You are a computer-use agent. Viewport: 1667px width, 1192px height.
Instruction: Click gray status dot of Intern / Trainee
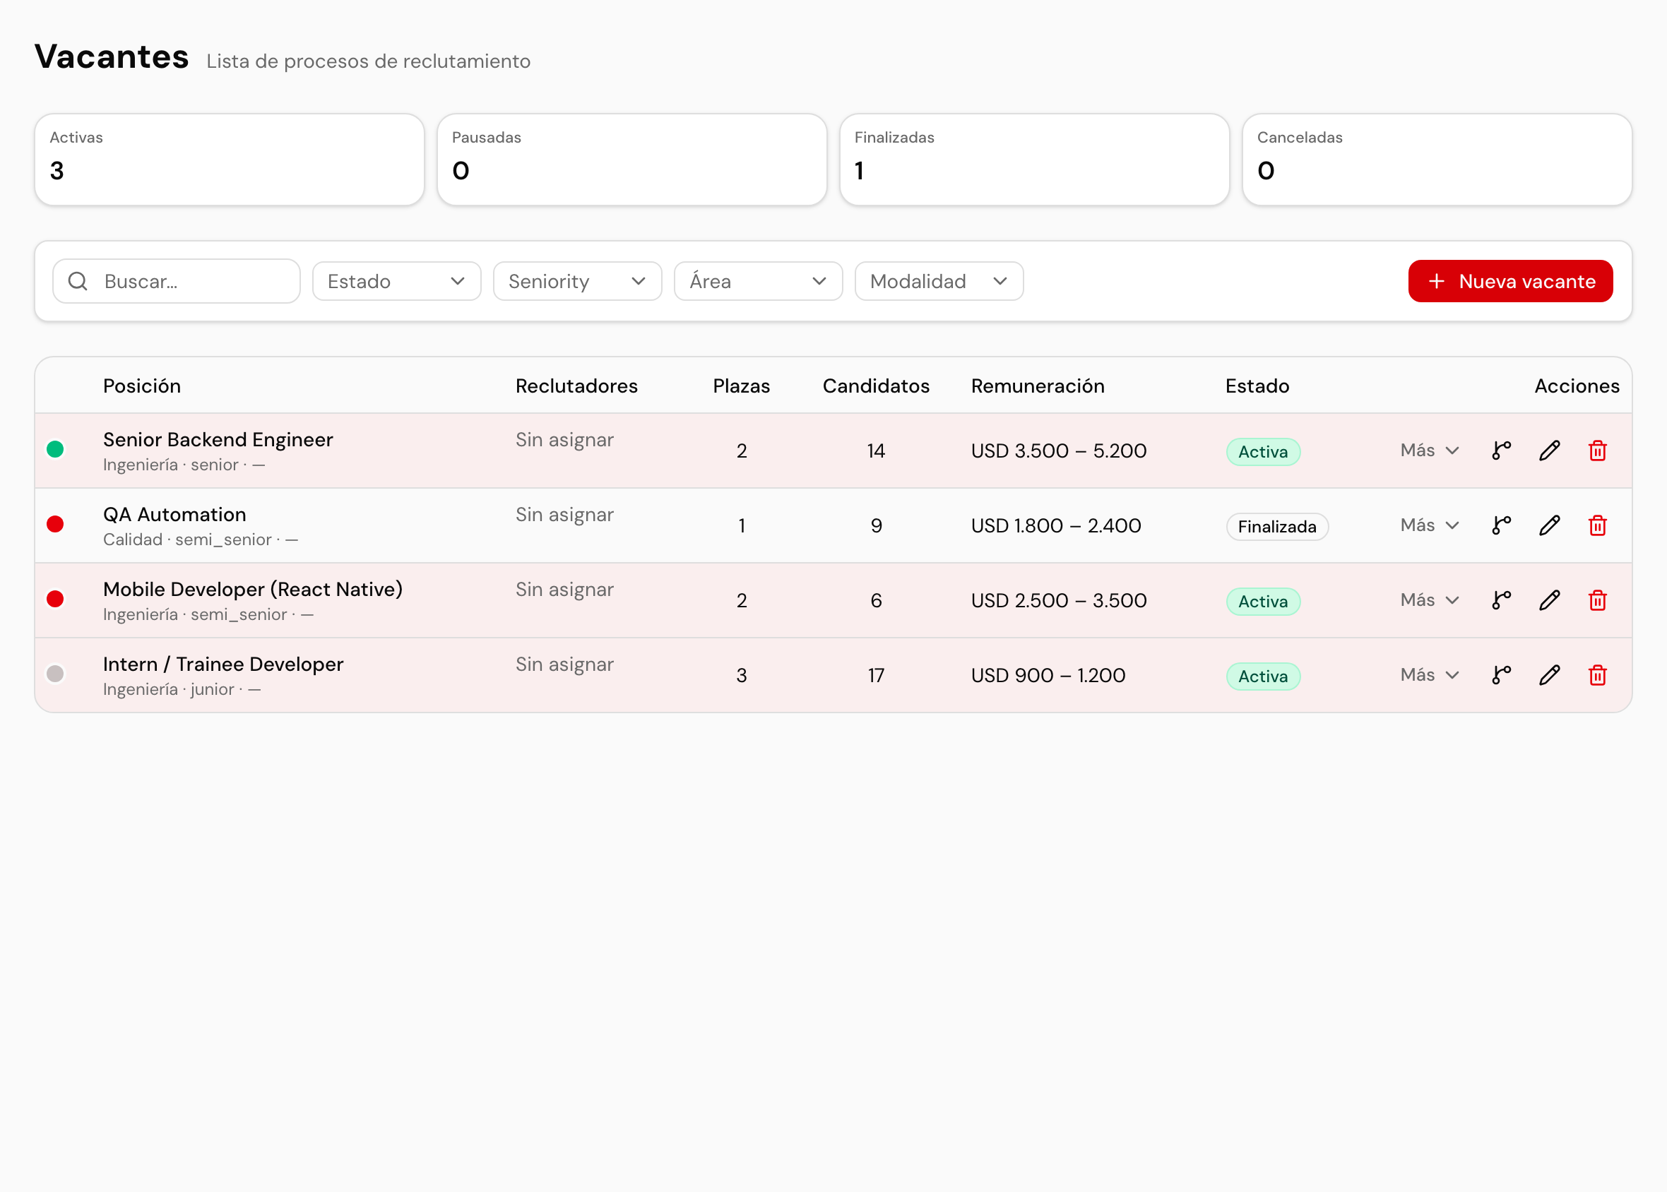pyautogui.click(x=55, y=674)
